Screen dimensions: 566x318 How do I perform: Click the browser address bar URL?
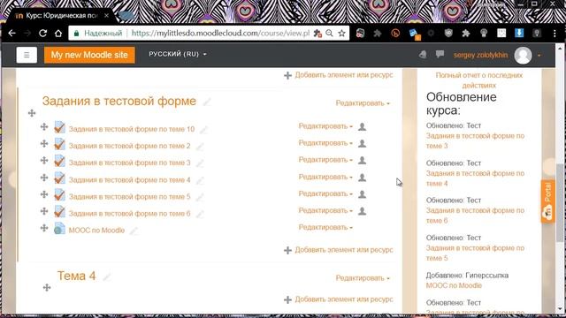220,34
